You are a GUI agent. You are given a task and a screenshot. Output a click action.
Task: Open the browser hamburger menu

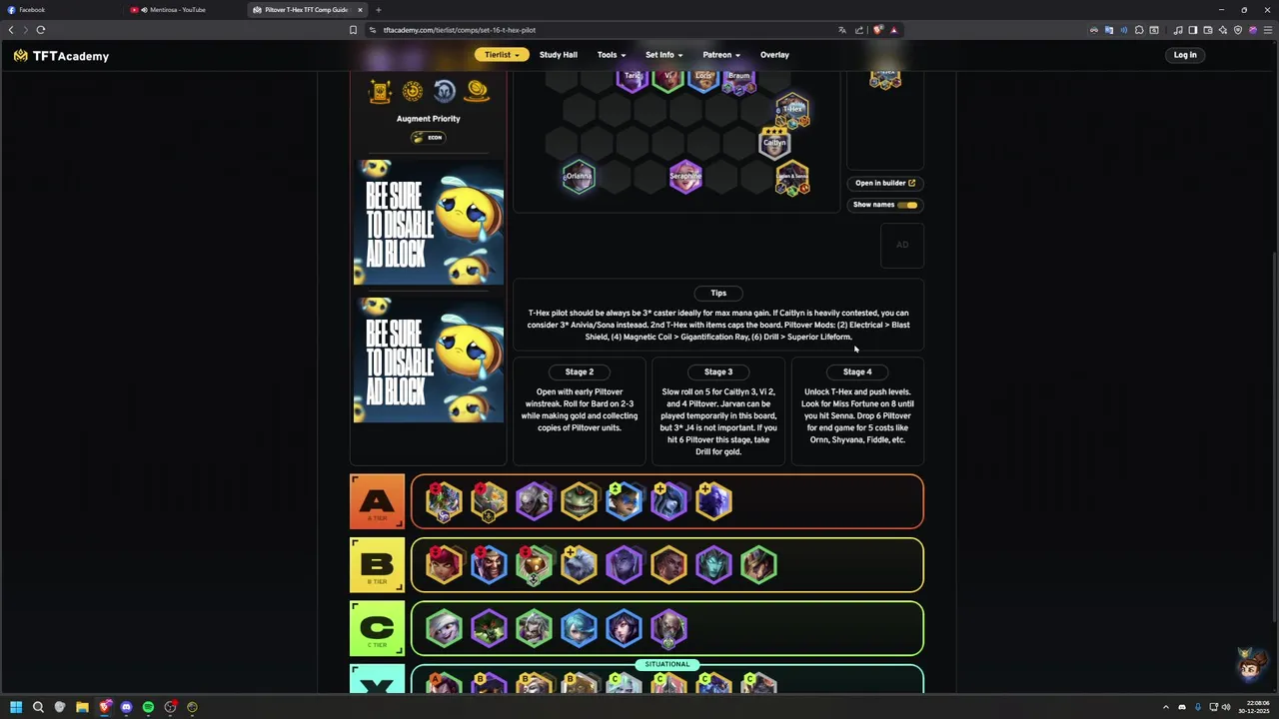(x=1266, y=30)
